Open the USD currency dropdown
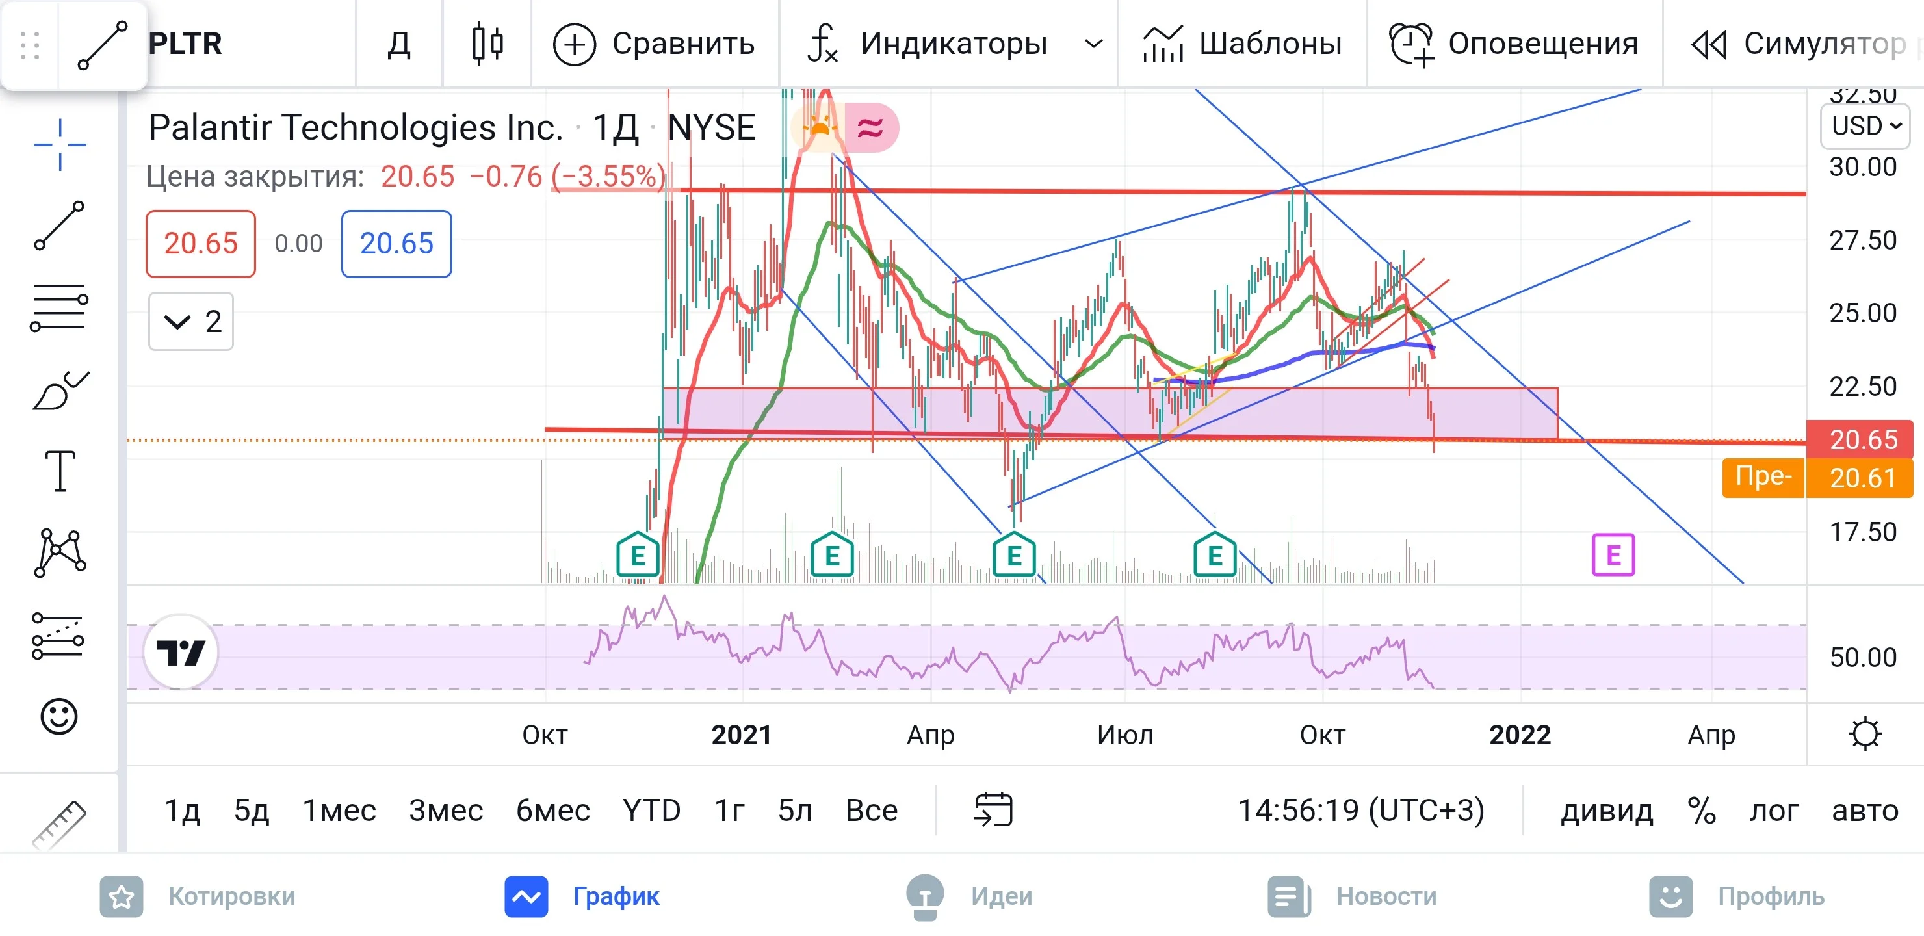 coord(1865,126)
